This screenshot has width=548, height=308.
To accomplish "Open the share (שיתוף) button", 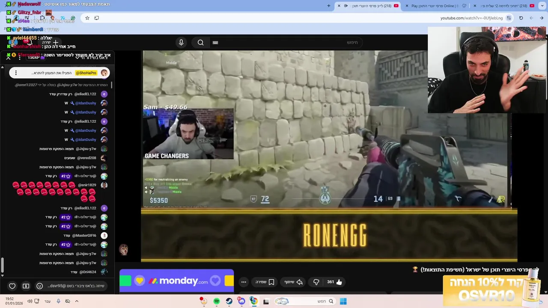I will point(294,282).
